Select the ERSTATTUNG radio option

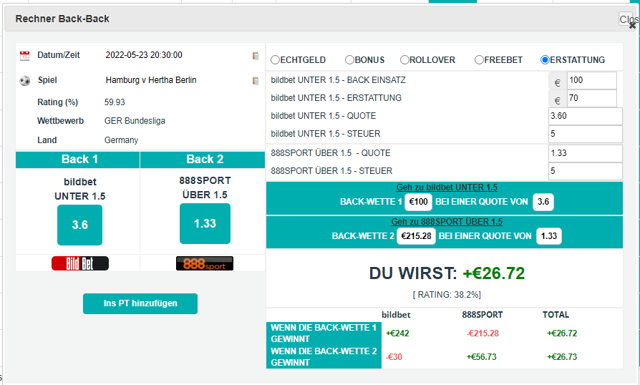[545, 60]
